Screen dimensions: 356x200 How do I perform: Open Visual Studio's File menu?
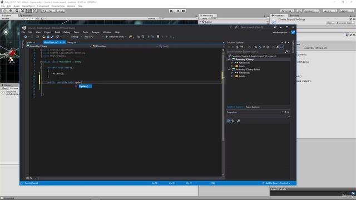point(23,32)
